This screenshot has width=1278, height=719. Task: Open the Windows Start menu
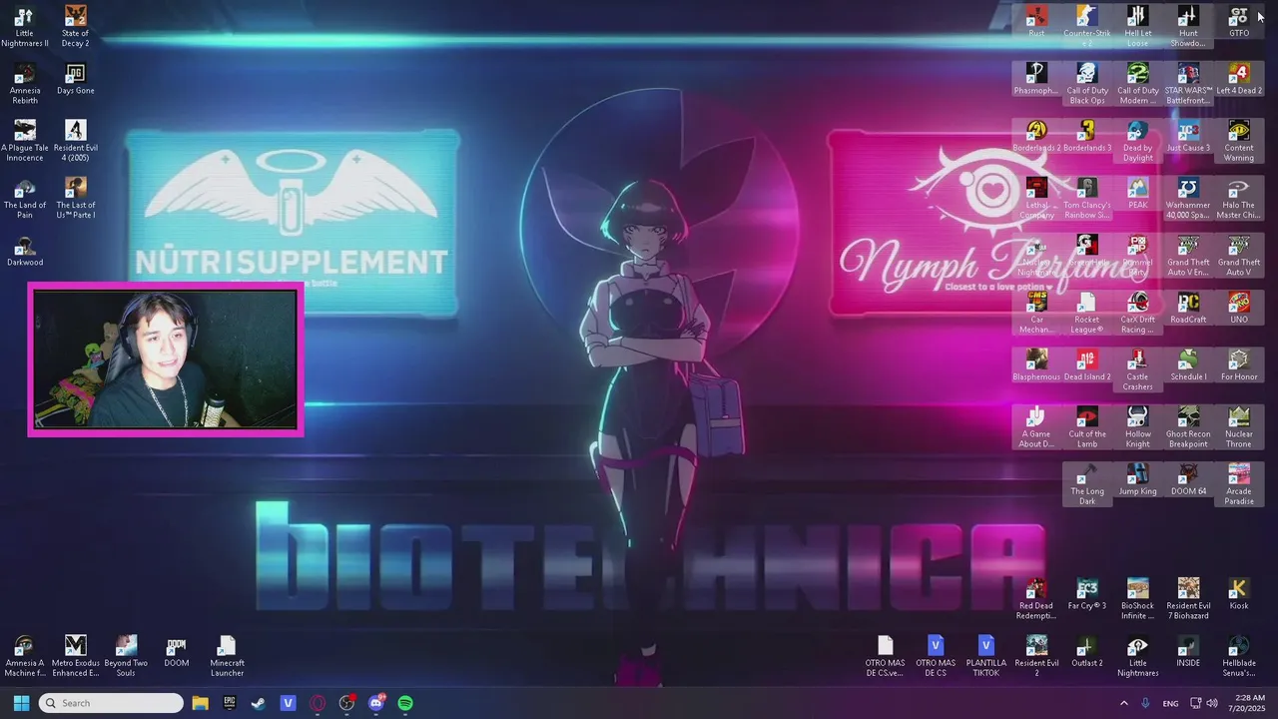21,703
